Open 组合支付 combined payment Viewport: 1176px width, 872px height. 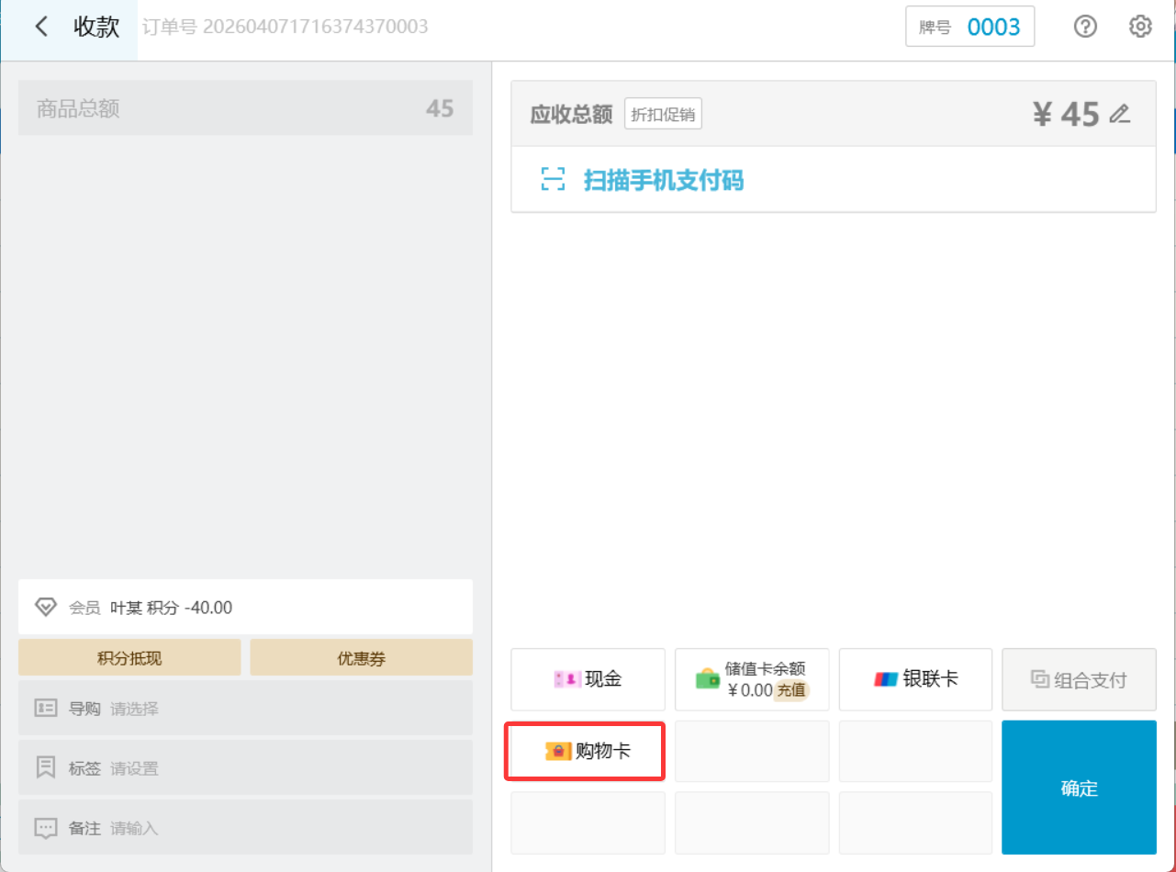click(1079, 679)
